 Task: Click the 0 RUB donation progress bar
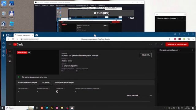pyautogui.click(x=102, y=13)
